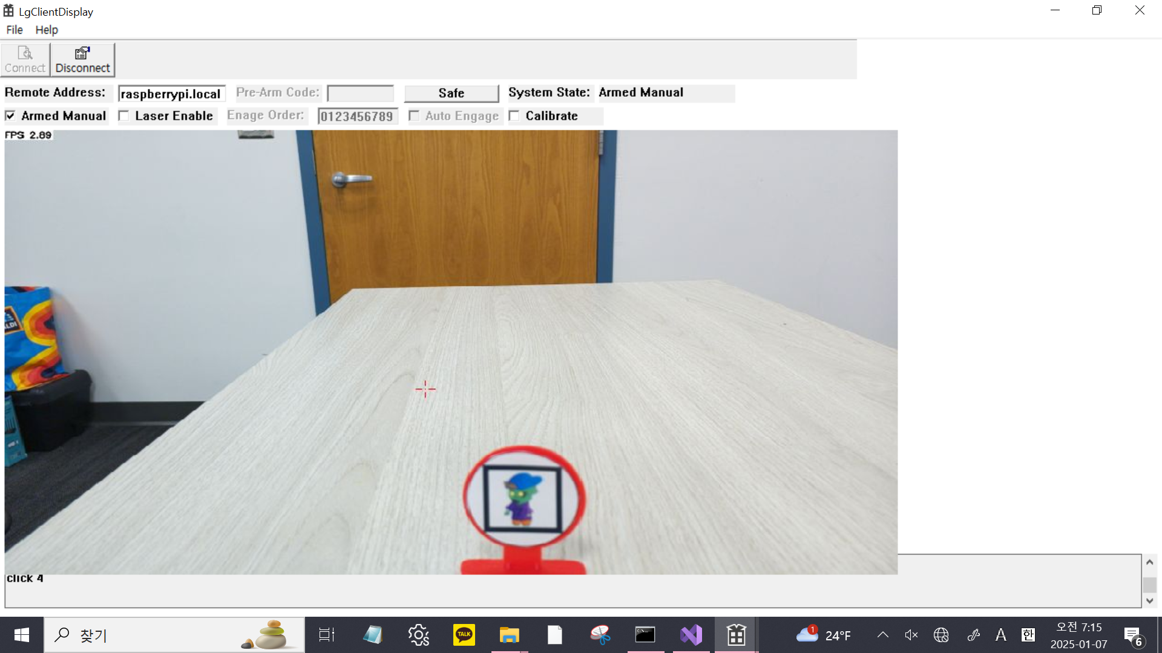Open the Snipping Tool taskbar icon
This screenshot has height=653, width=1162.
pos(600,635)
